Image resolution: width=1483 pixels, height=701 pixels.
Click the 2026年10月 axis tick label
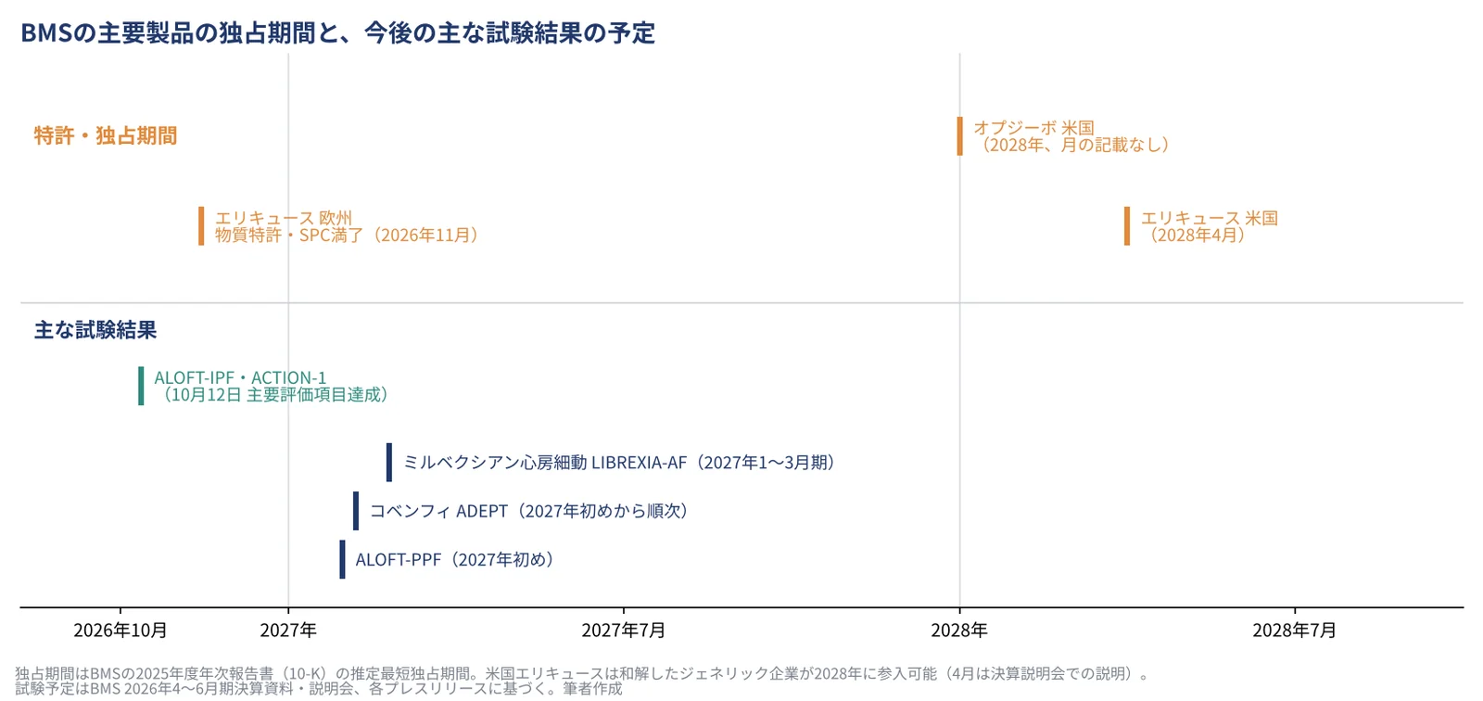click(120, 631)
